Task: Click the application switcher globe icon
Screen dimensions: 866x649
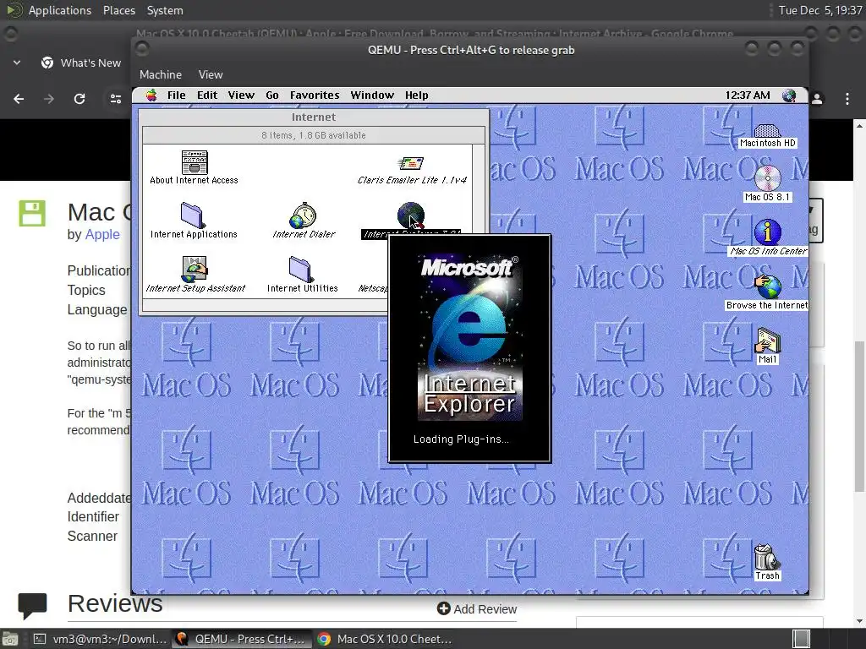Action: click(x=789, y=95)
